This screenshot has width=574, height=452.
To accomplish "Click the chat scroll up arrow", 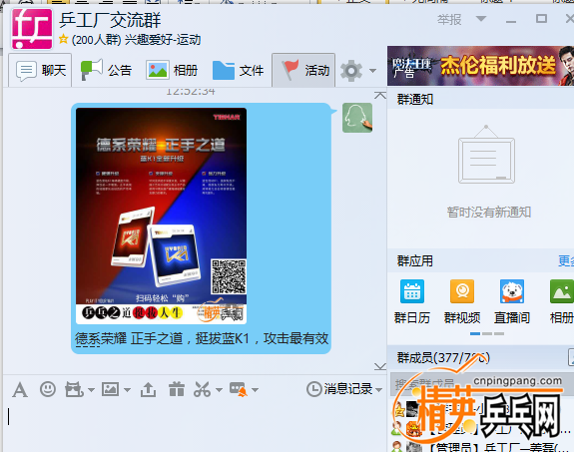I will pyautogui.click(x=380, y=96).
